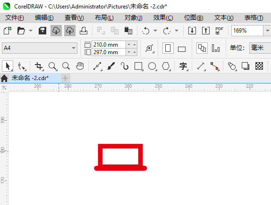Click the Copy icon
Viewport: 271px width, 205px height.
point(115,31)
